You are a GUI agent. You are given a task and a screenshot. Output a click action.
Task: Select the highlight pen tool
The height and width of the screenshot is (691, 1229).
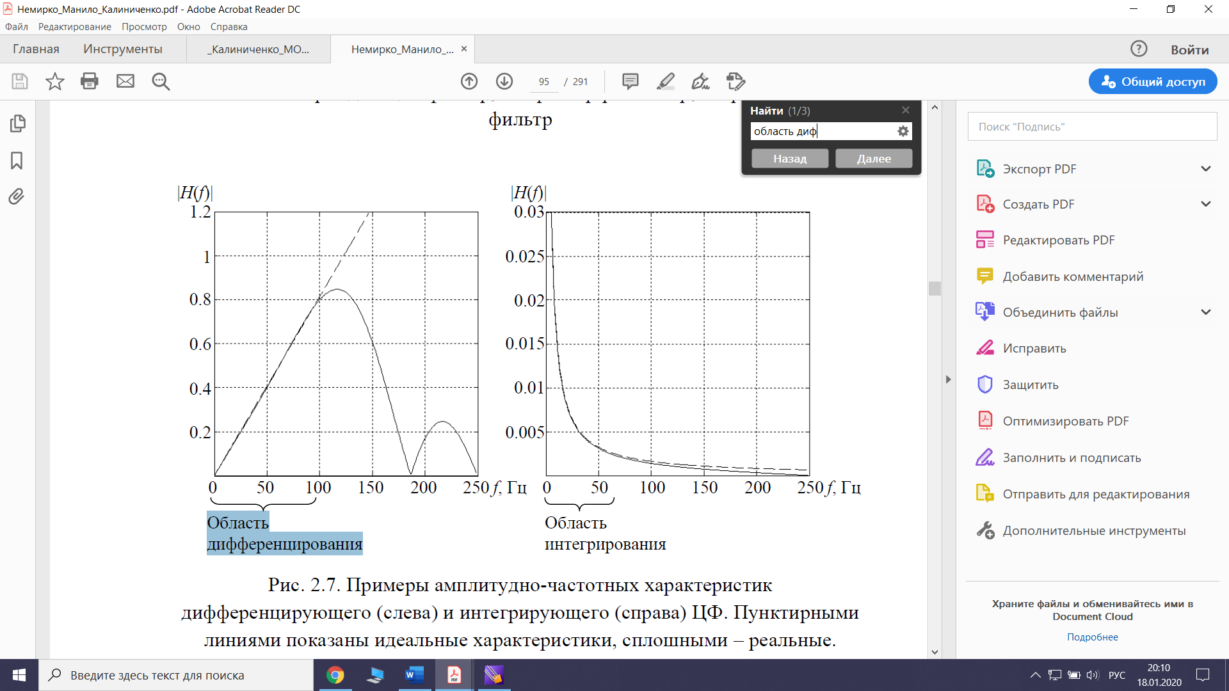click(666, 81)
